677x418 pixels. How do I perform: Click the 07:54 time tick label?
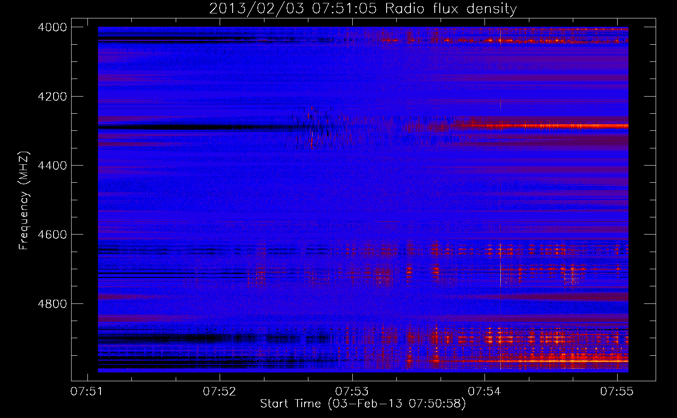click(x=485, y=391)
